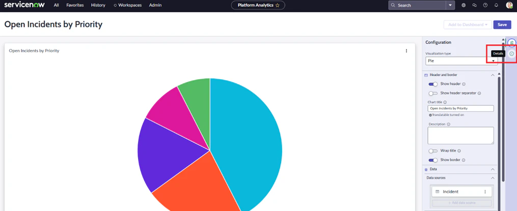Open the Favorites menu

[75, 5]
